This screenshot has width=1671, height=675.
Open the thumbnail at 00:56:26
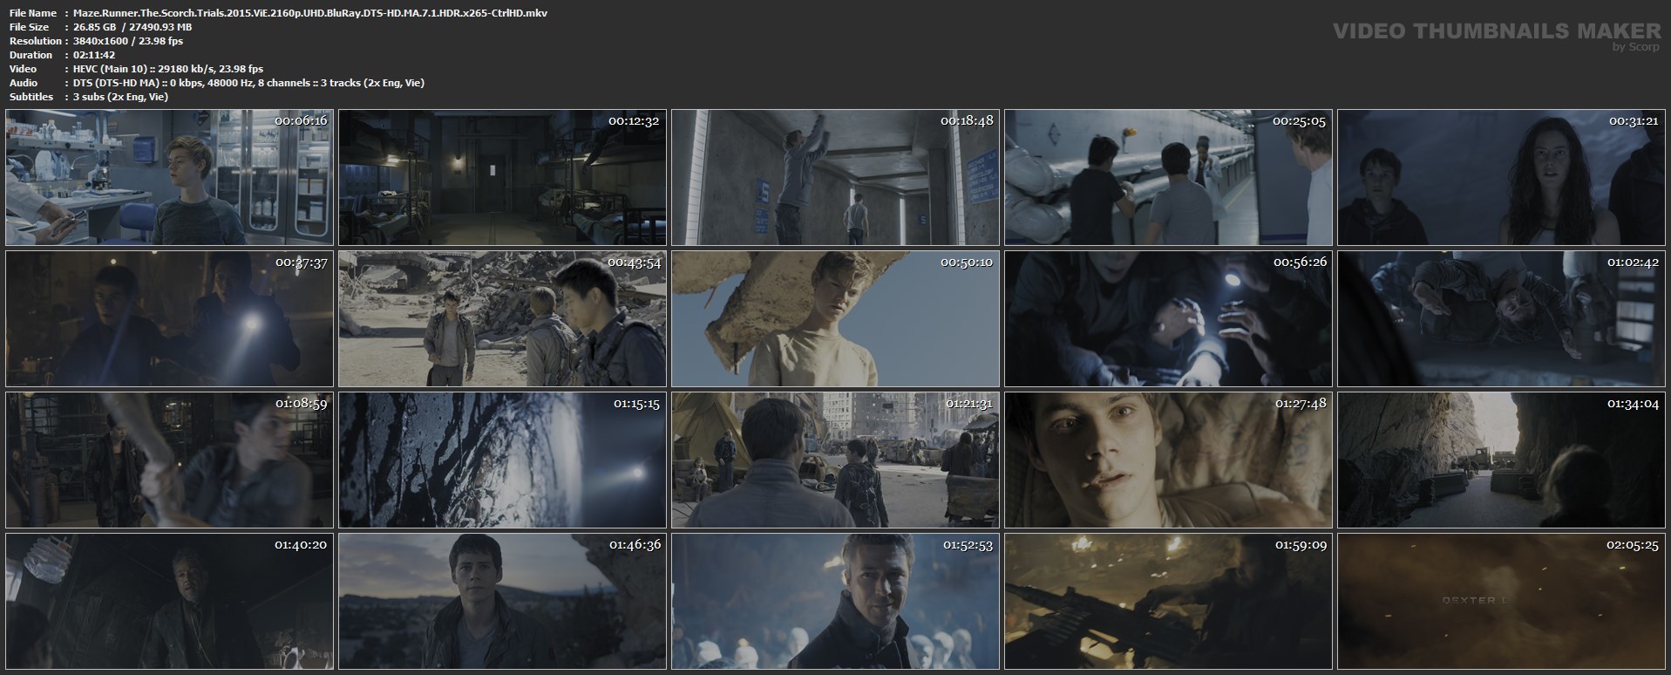(1168, 319)
